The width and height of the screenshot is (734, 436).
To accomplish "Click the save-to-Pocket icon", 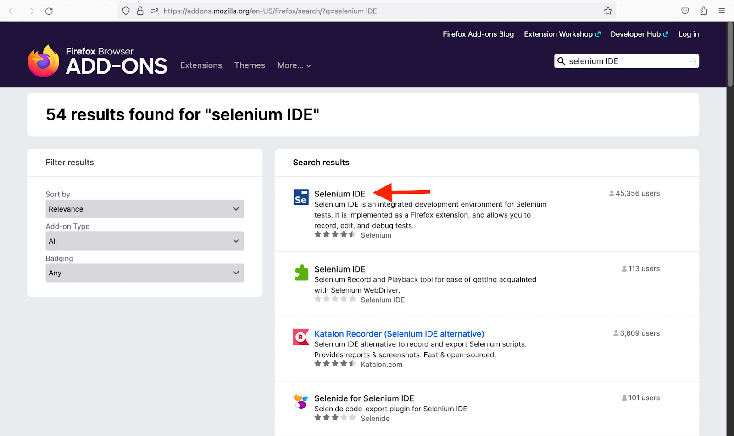I will 684,11.
